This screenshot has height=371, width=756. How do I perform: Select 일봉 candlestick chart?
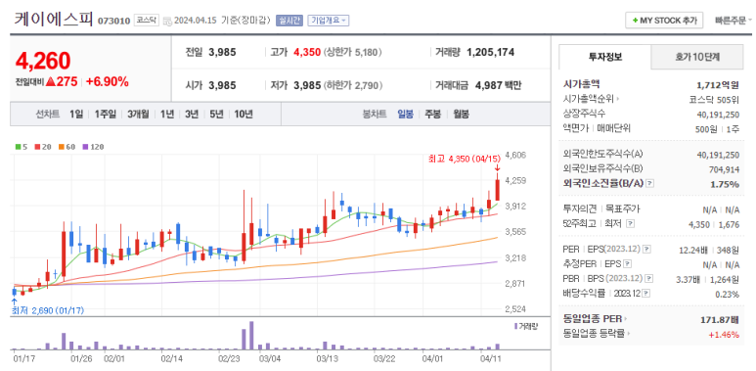(x=405, y=115)
